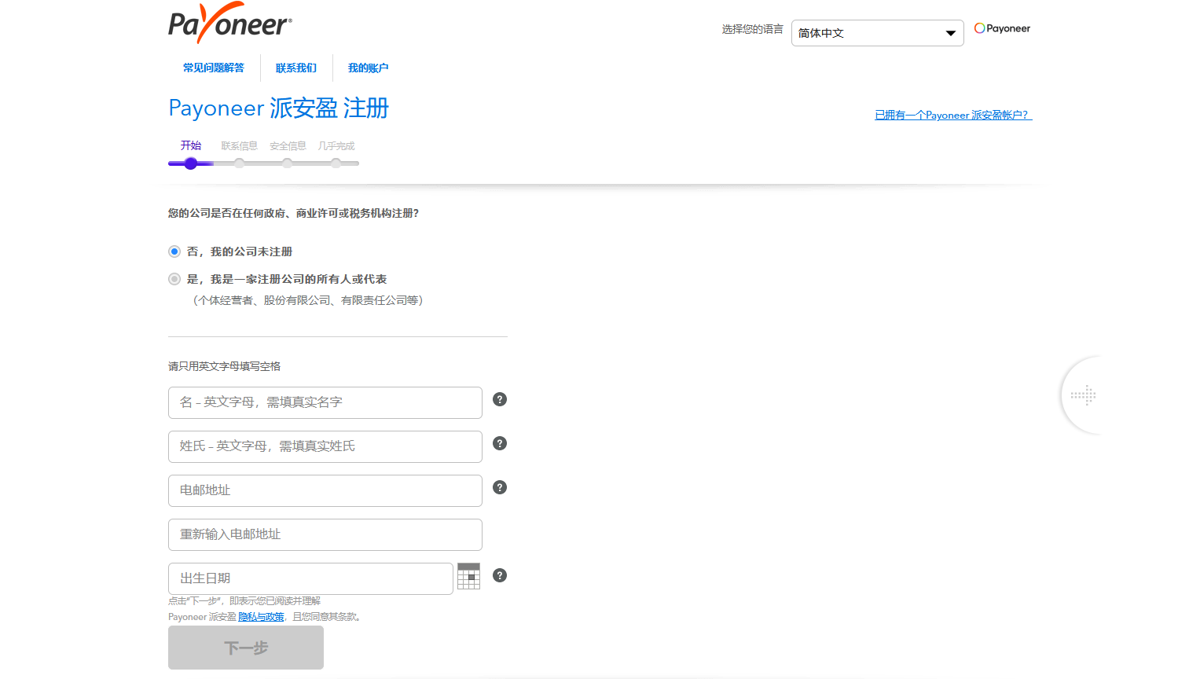Click the 选择您的语言 label
Screen dimensions: 1178x679
[753, 29]
